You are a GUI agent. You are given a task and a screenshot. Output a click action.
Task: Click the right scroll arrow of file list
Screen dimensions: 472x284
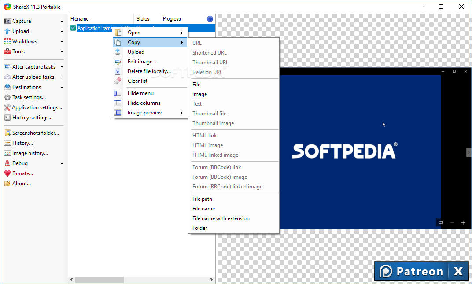(x=212, y=280)
